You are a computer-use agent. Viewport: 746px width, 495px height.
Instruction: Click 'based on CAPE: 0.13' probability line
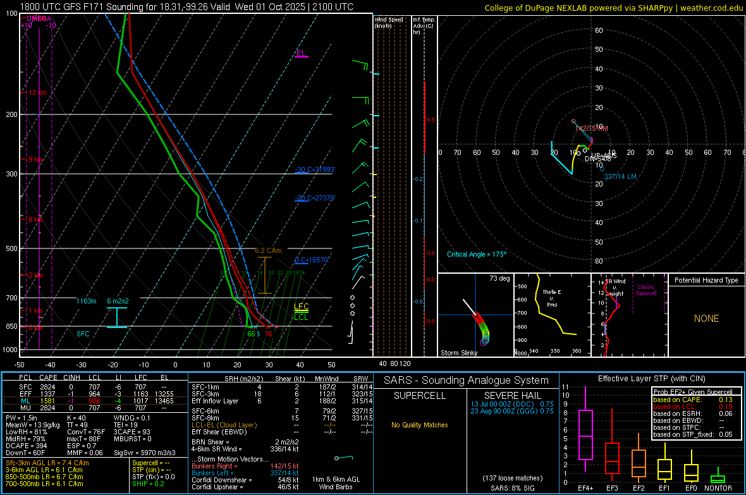693,400
